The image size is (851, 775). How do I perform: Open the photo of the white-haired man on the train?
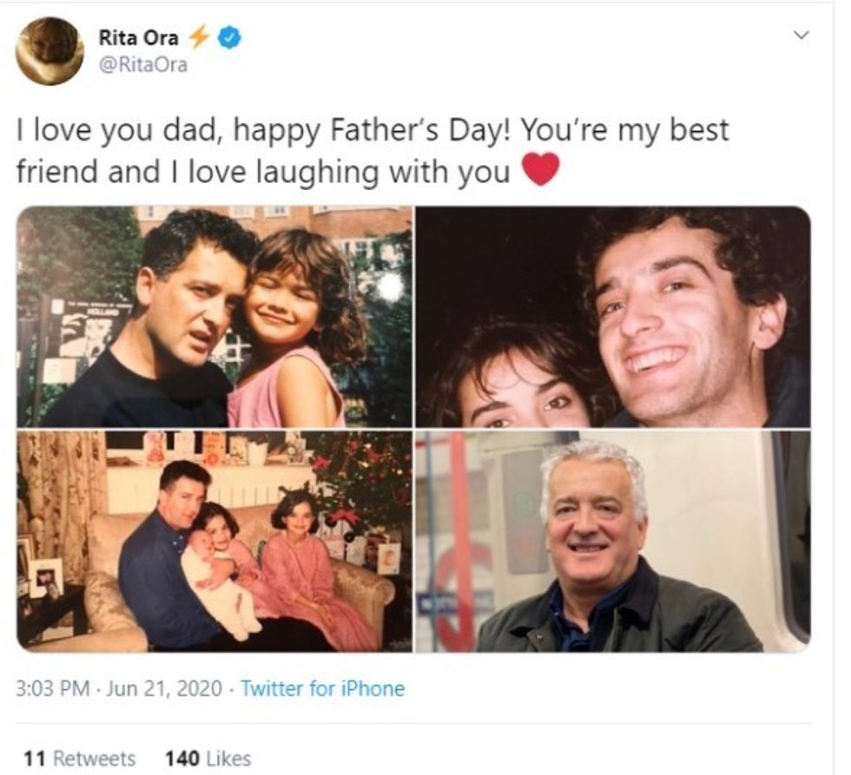pyautogui.click(x=612, y=542)
